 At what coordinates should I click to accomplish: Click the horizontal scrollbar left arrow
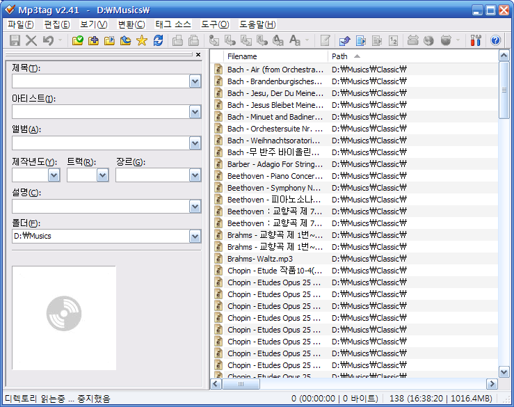216,384
